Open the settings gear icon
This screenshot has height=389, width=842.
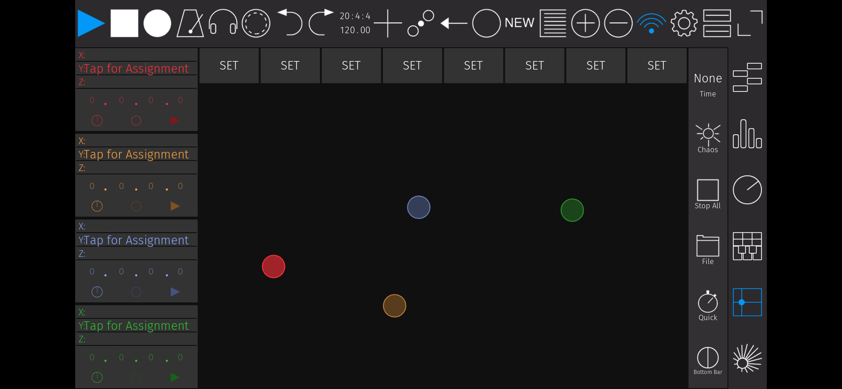click(x=684, y=23)
